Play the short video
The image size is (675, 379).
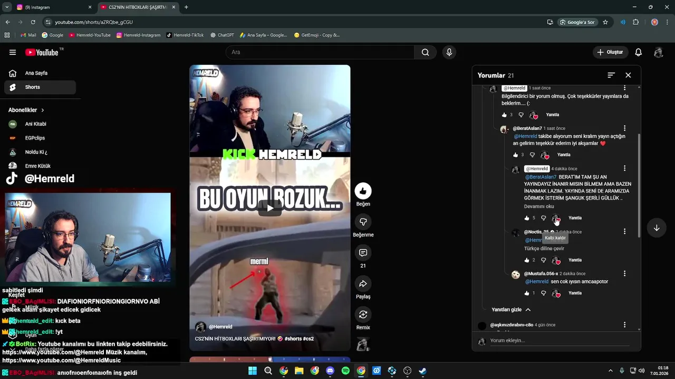tap(270, 208)
